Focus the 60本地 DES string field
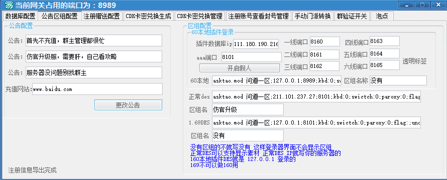 click(277, 80)
